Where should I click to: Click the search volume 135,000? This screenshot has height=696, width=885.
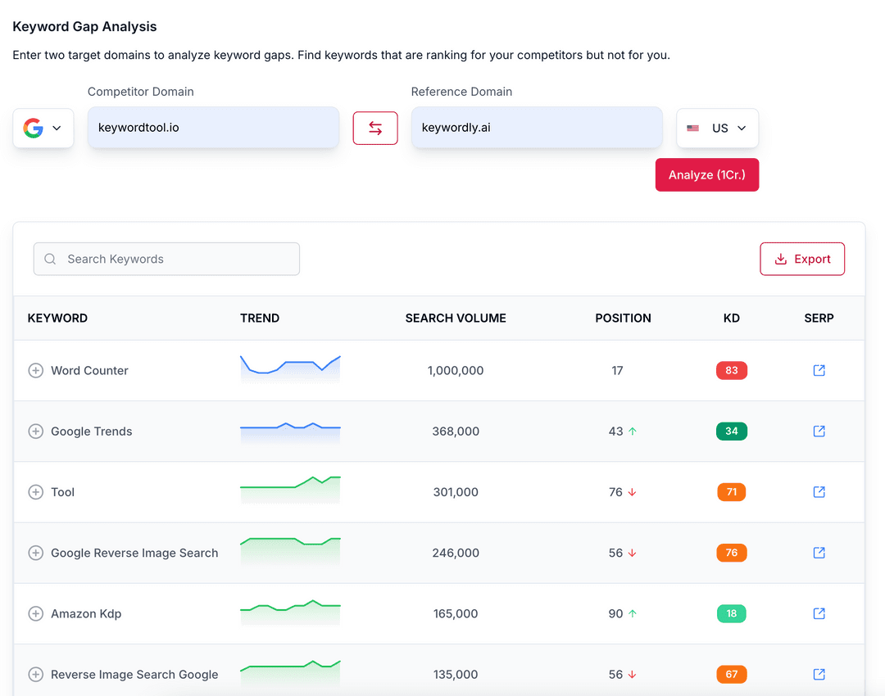456,675
